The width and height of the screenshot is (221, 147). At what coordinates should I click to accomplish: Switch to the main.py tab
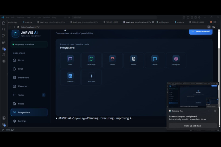[x=180, y=22]
